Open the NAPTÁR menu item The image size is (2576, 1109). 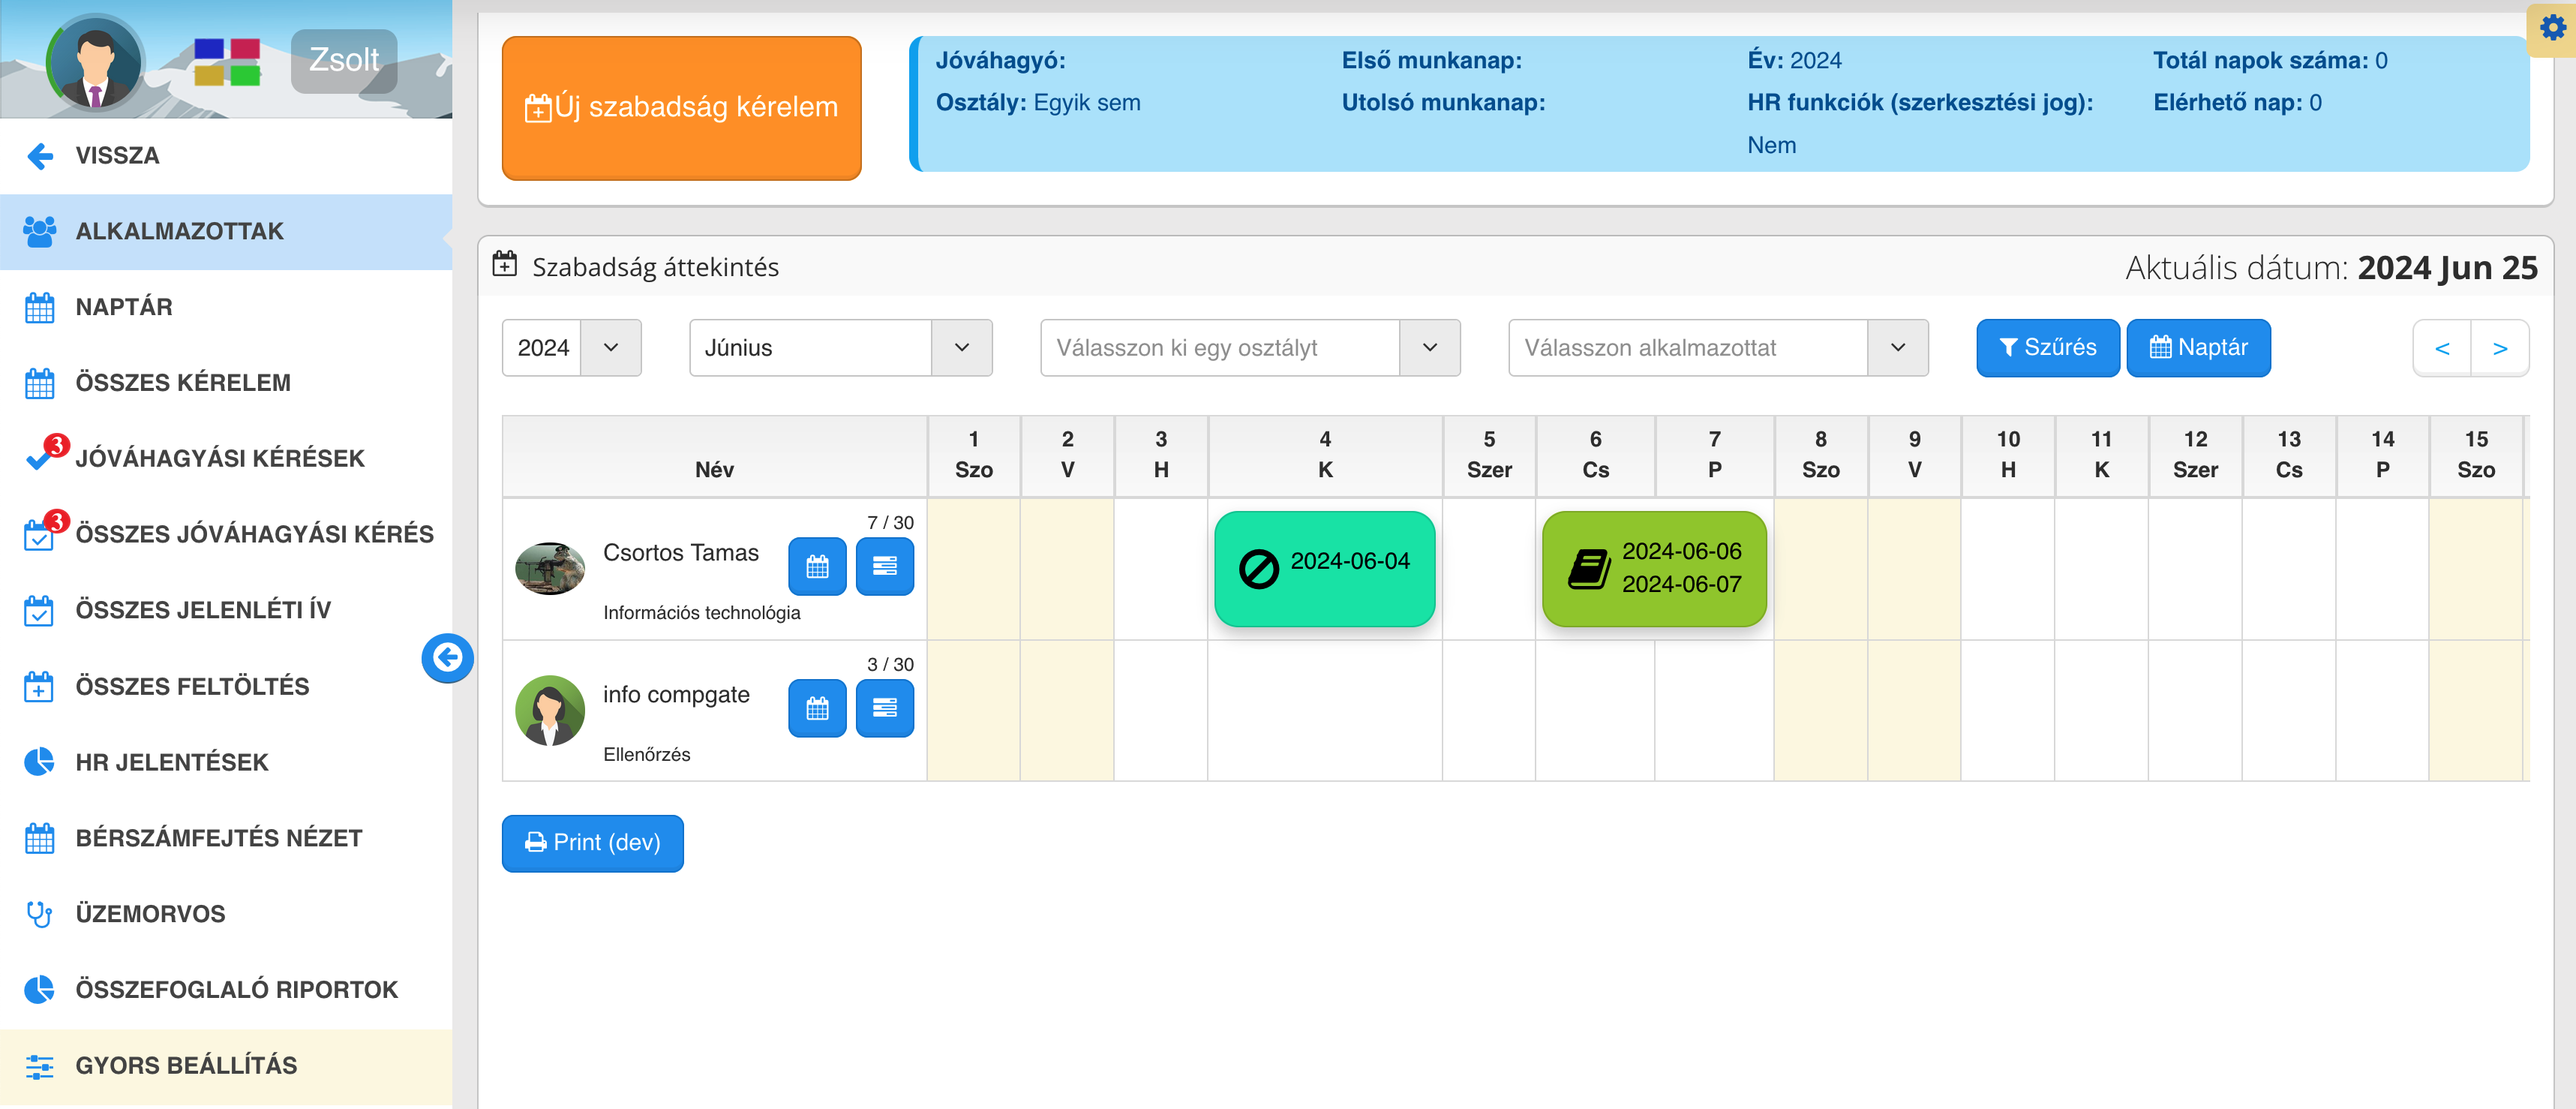click(x=226, y=307)
